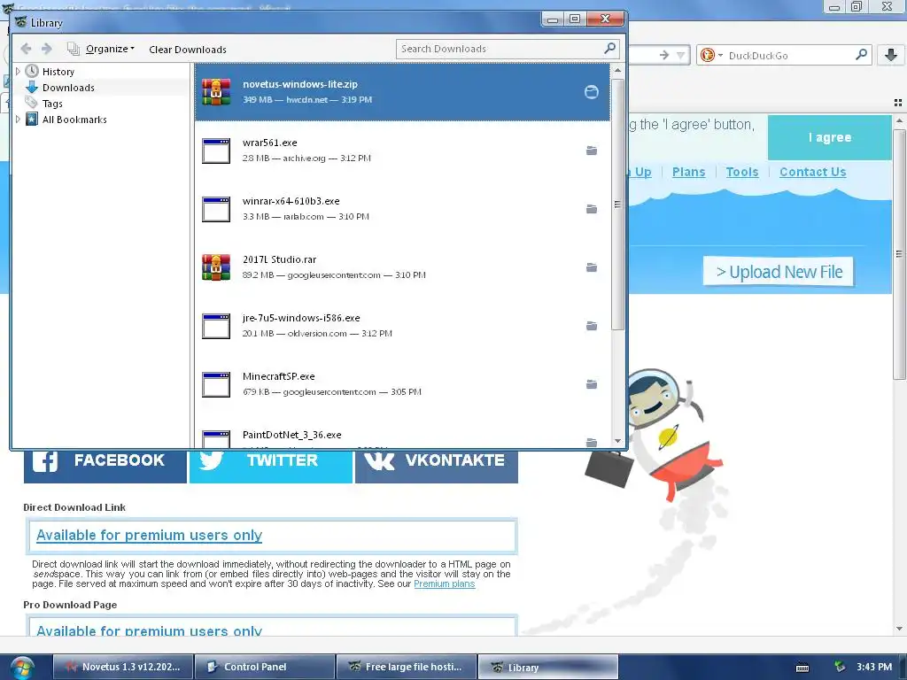Click the Windows Start button

coord(22,668)
